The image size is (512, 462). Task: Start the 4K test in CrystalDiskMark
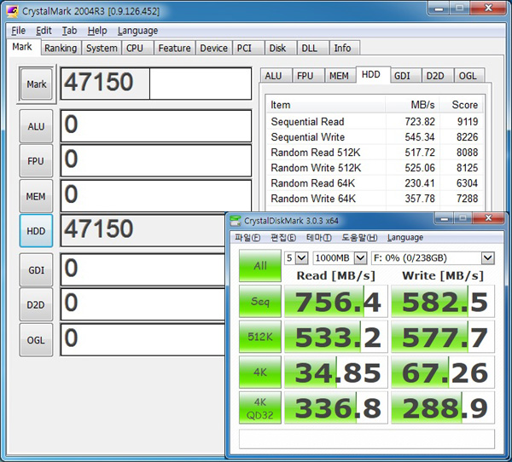(x=260, y=372)
